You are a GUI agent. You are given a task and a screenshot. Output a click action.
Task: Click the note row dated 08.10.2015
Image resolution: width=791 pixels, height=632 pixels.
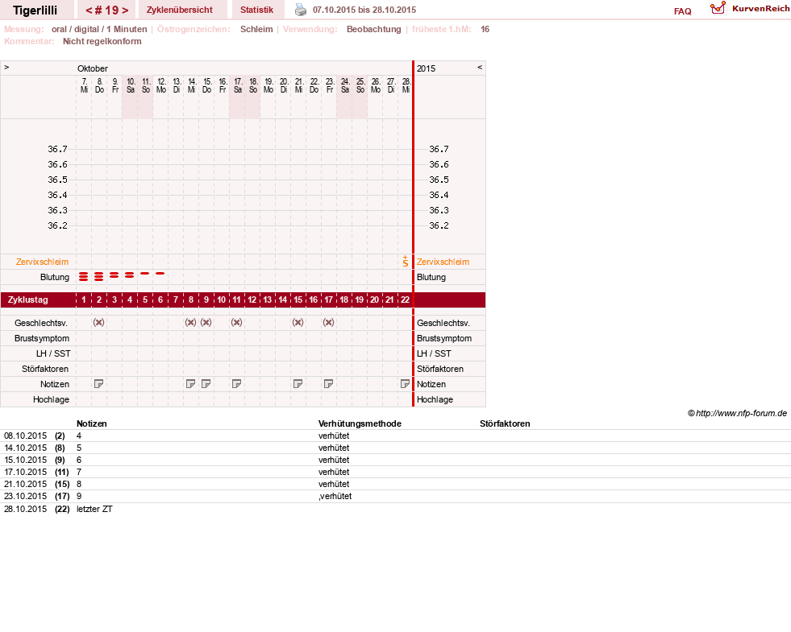coord(395,436)
